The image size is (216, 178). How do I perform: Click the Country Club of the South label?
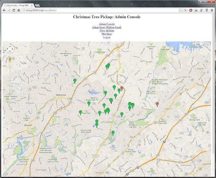coord(86,131)
